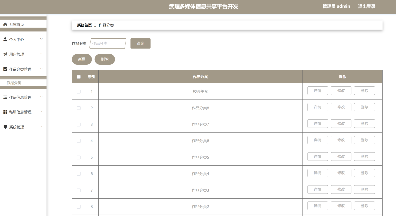Click 退出登录 to log out
This screenshot has width=396, height=216.
(367, 6)
